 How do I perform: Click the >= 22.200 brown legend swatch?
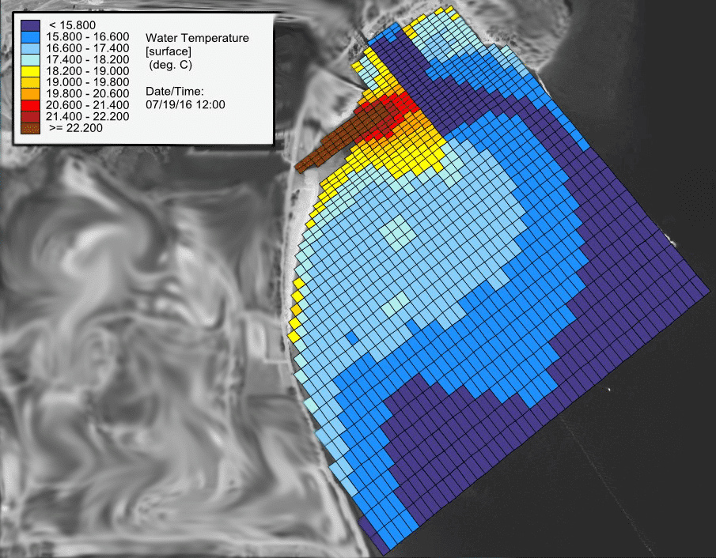click(x=30, y=128)
